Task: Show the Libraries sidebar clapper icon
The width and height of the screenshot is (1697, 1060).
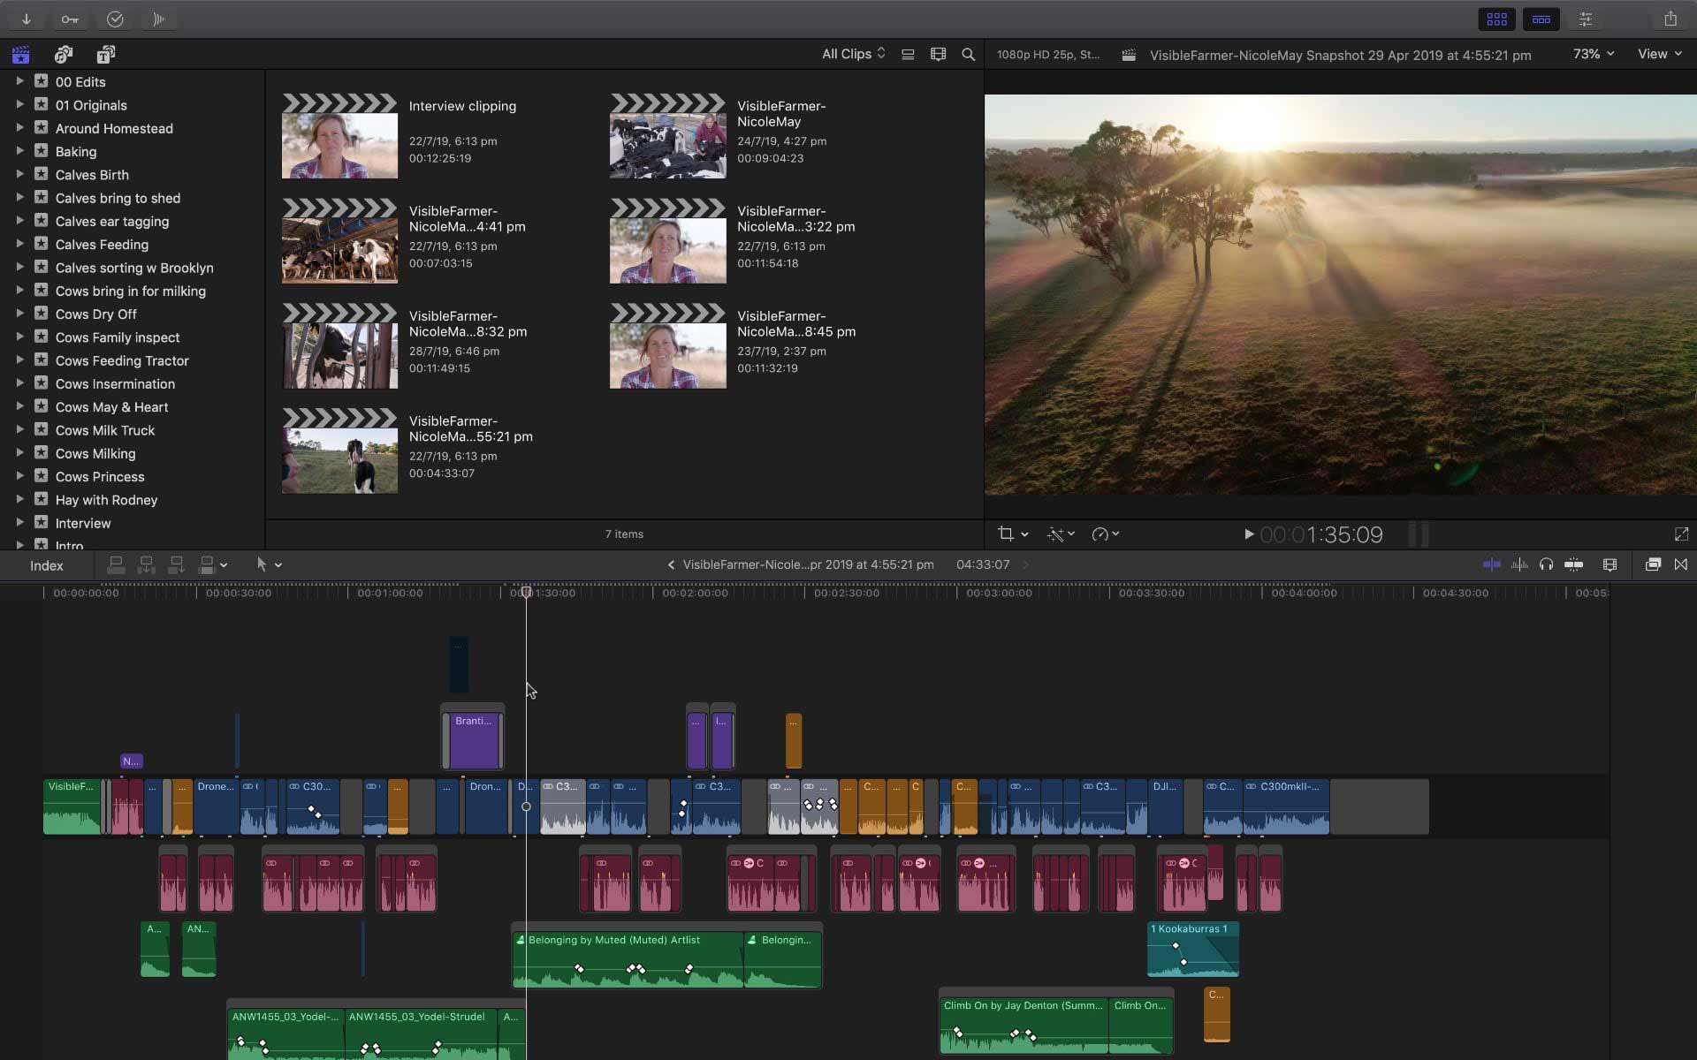Action: pyautogui.click(x=21, y=55)
